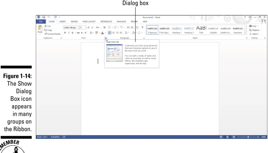Open the PAGE LAYOUT tab

[89, 22]
